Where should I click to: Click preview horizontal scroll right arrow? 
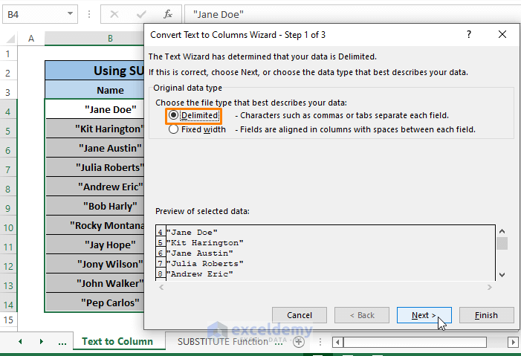pos(490,287)
